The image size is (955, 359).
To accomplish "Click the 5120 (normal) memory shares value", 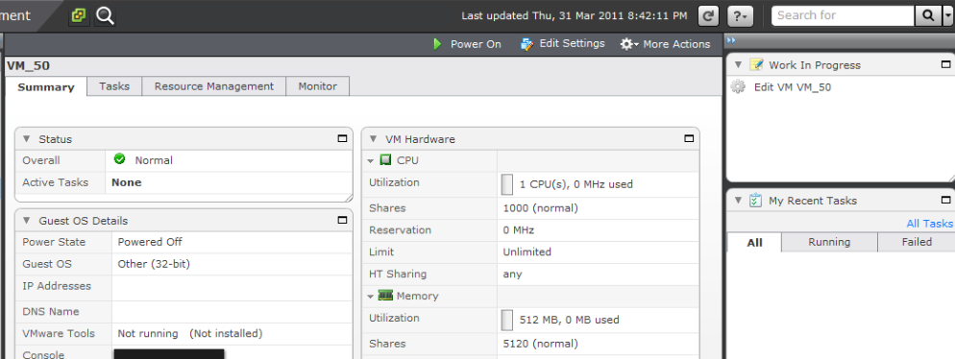I will 540,344.
